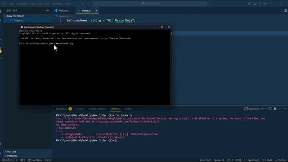Open the Debug Console panel tab
This screenshot has width=288, height=162.
[97, 109]
